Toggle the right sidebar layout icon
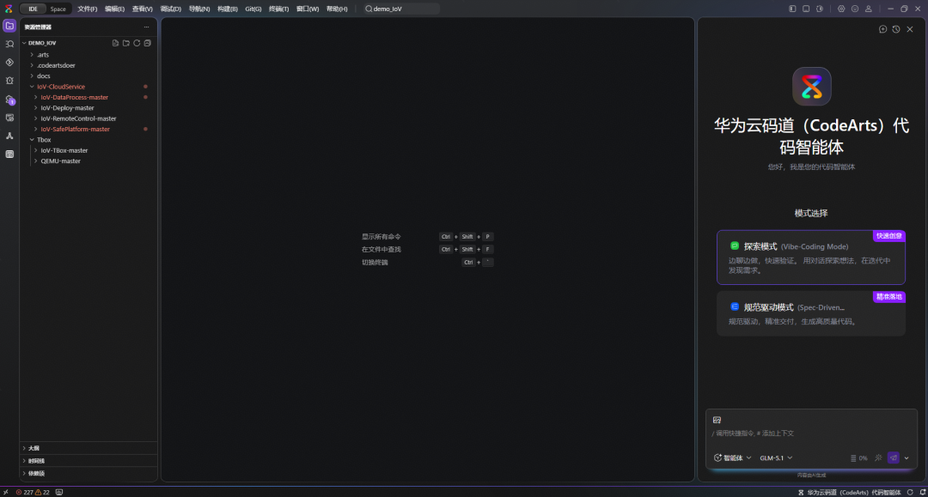The width and height of the screenshot is (928, 497). pyautogui.click(x=820, y=9)
